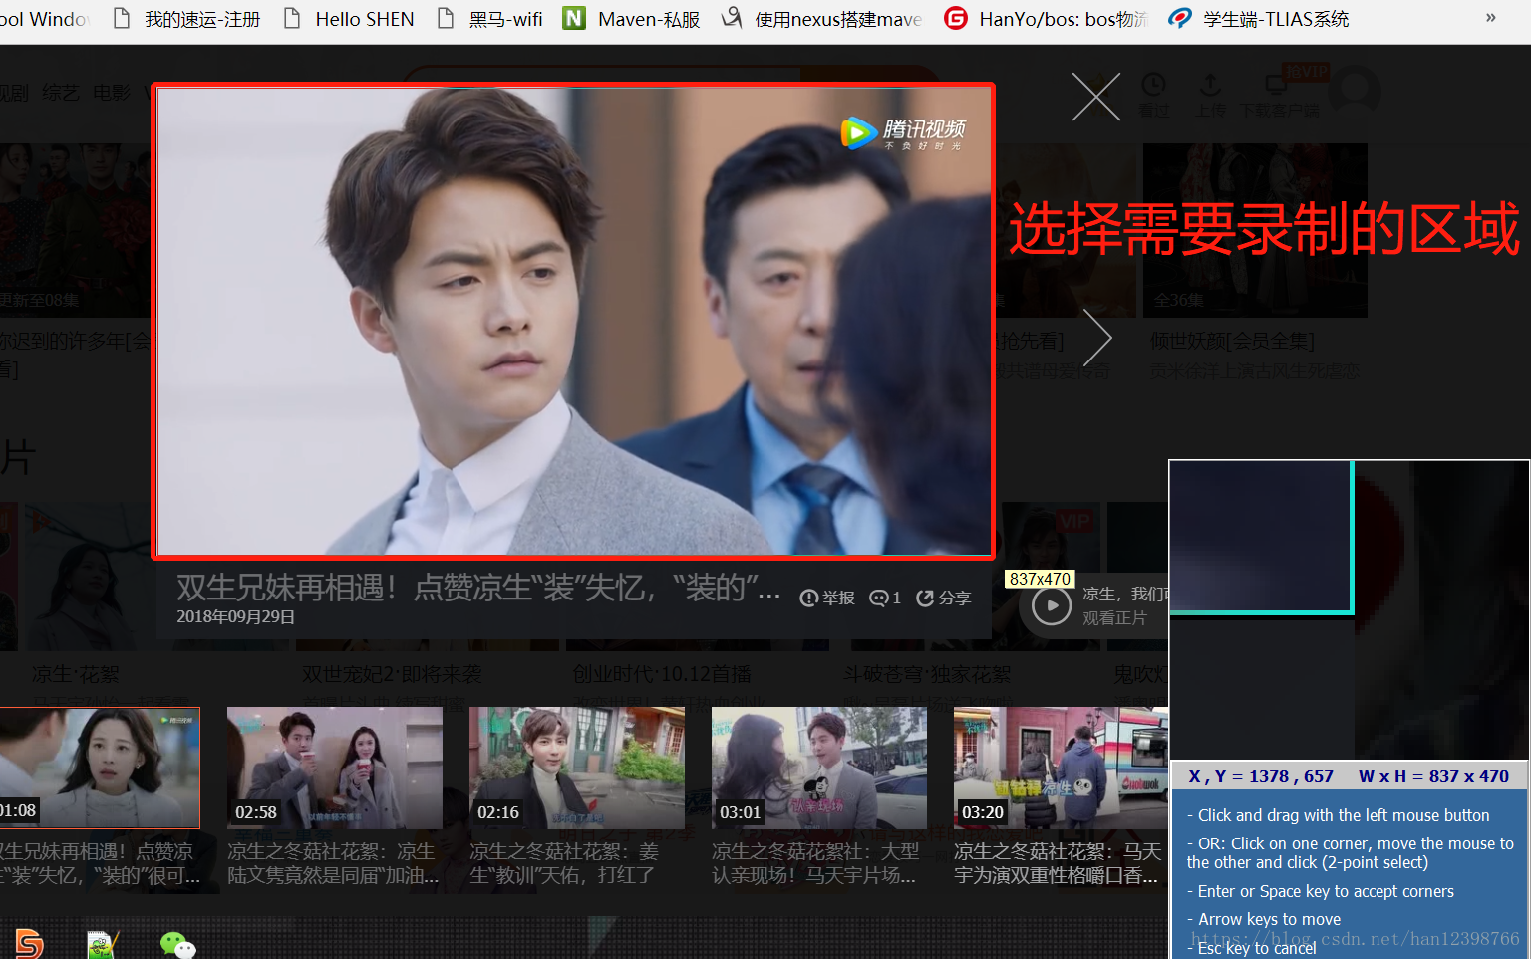This screenshot has height=959, width=1531.
Task: Click the 举报 report icon
Action: (827, 598)
